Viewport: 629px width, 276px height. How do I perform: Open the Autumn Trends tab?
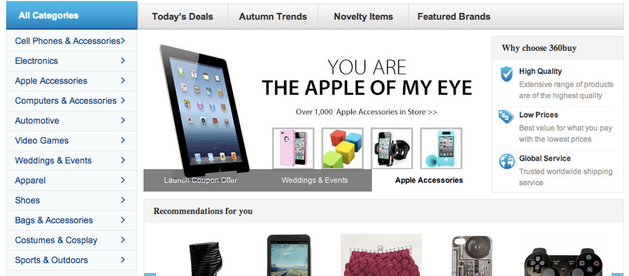pos(273,17)
